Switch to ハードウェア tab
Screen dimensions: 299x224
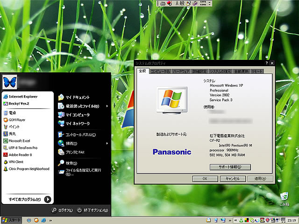(x=181, y=71)
